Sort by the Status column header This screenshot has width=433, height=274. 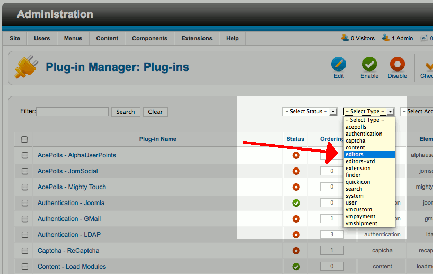tap(295, 139)
